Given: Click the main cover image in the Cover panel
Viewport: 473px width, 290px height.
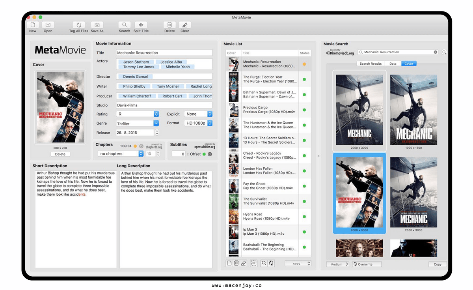Looking at the screenshot, I should (x=60, y=107).
